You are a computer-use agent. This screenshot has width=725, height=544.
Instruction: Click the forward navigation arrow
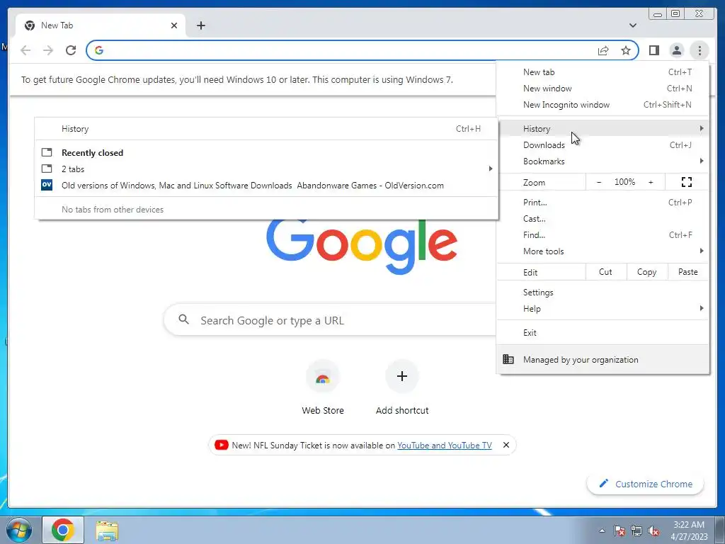click(48, 50)
